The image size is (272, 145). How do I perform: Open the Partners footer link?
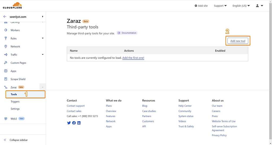[147, 116]
